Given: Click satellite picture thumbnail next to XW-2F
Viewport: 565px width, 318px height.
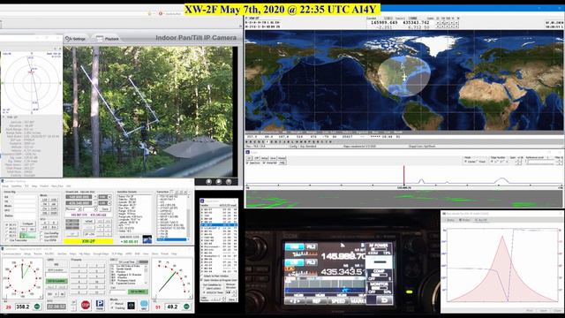Looking at the screenshot, I should click(x=147, y=239).
